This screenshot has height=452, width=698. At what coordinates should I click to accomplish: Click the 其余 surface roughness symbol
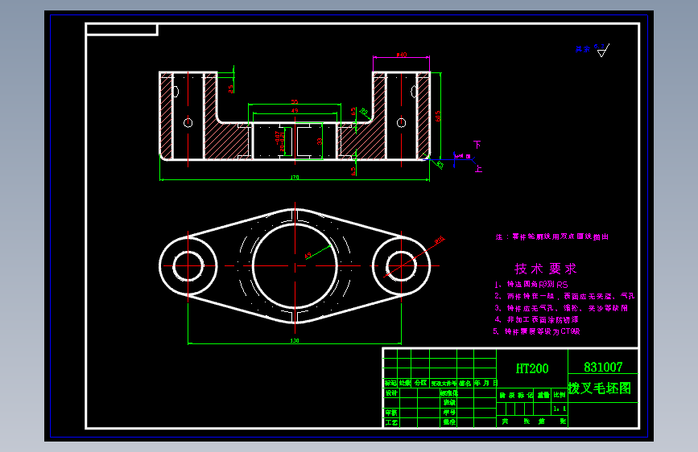pos(592,49)
